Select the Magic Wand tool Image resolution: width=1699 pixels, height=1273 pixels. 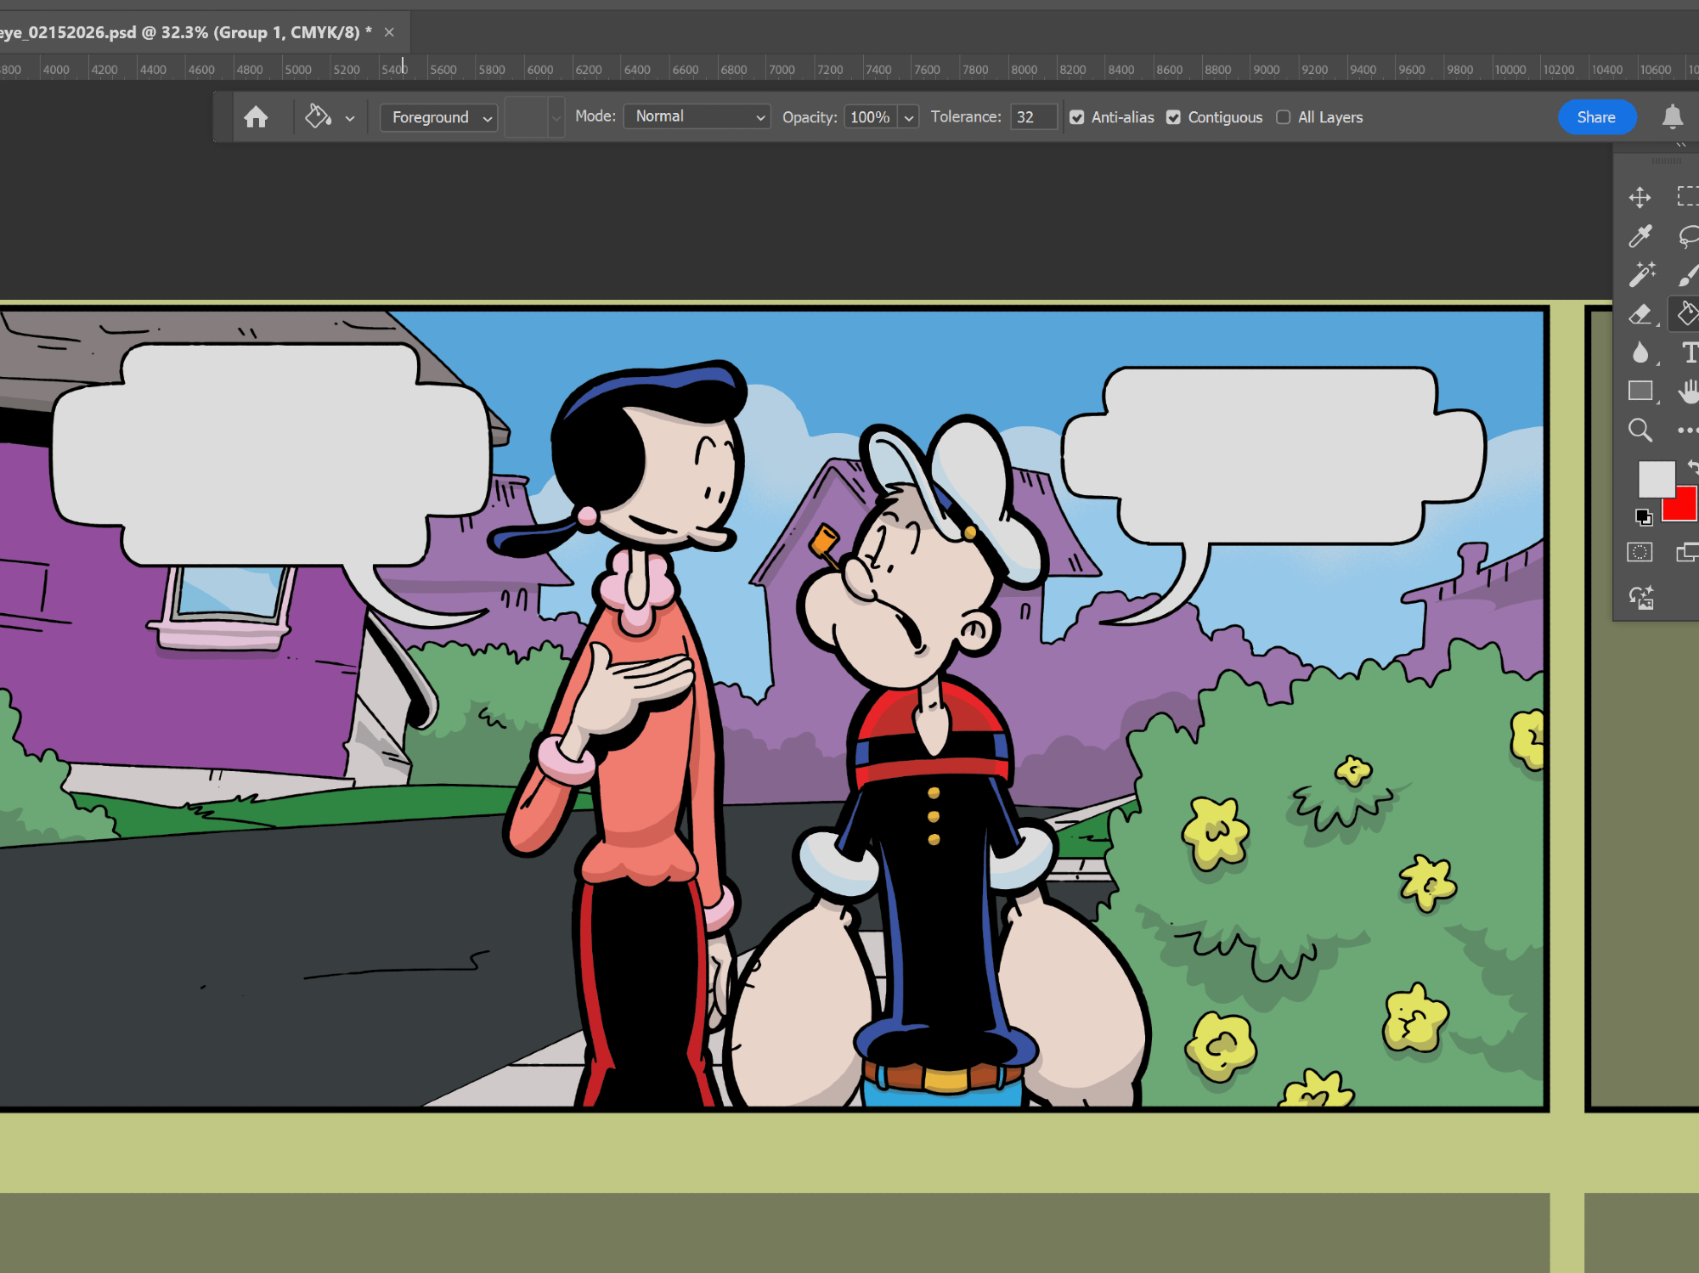1641,274
